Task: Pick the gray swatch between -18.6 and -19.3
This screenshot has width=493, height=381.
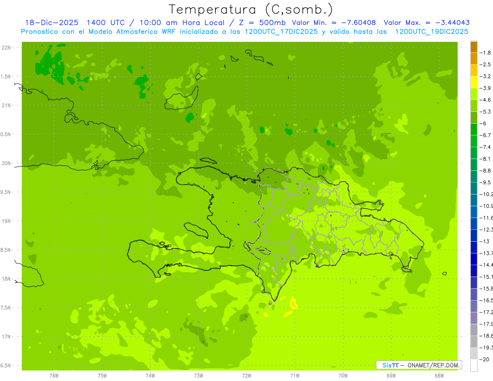Action: 474,342
